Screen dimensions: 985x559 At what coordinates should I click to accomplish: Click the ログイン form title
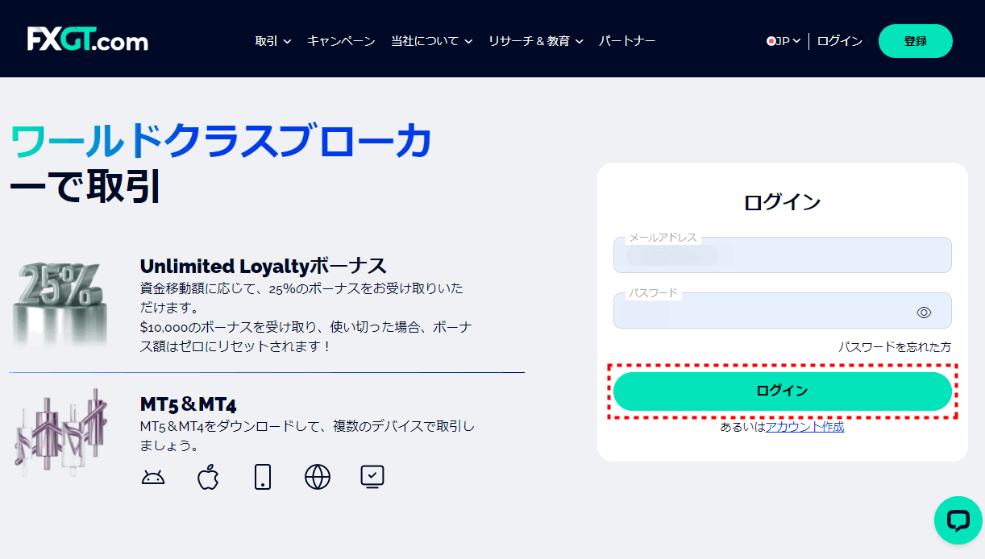tap(782, 202)
